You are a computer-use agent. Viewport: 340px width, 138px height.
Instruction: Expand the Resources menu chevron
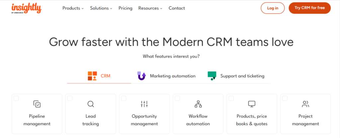coord(161,9)
